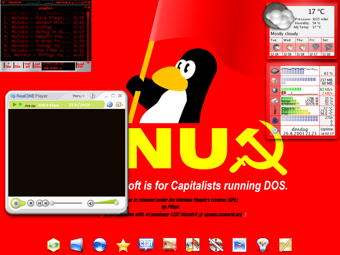
Task: Click stop in the termos title bar
Action: point(66,3)
